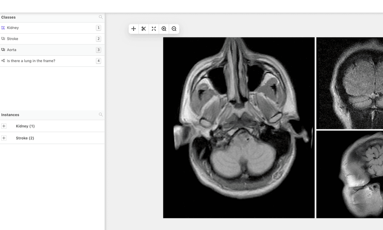Select Kidney (1) instance row
The width and height of the screenshot is (383, 230).
point(52,126)
